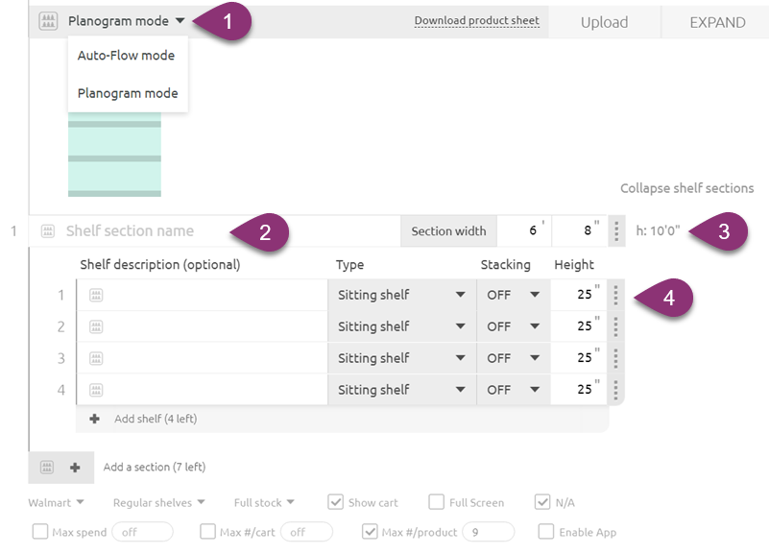Select Auto-Flow mode from the menu

coord(126,56)
